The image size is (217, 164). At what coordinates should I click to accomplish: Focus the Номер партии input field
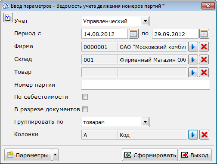(x=146, y=85)
